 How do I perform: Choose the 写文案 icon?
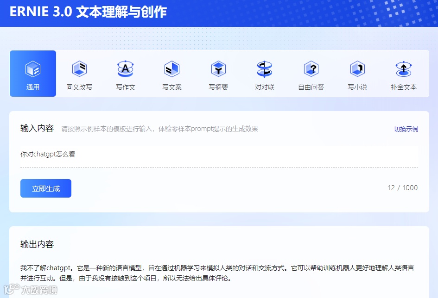point(172,68)
